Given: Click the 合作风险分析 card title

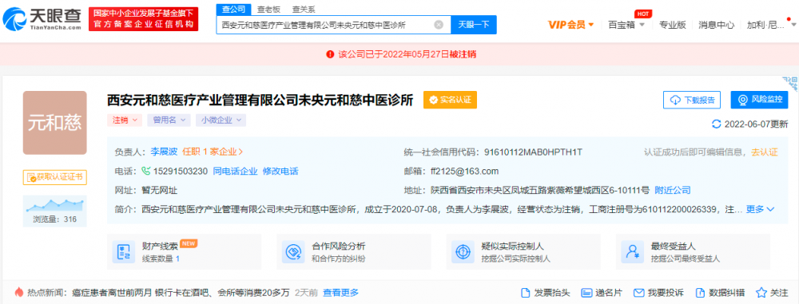Looking at the screenshot, I should [338, 247].
